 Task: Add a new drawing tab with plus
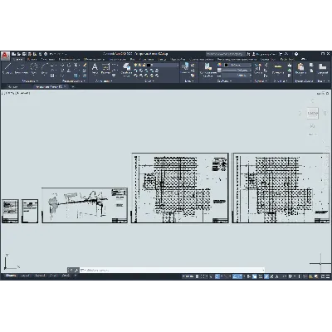point(73,86)
